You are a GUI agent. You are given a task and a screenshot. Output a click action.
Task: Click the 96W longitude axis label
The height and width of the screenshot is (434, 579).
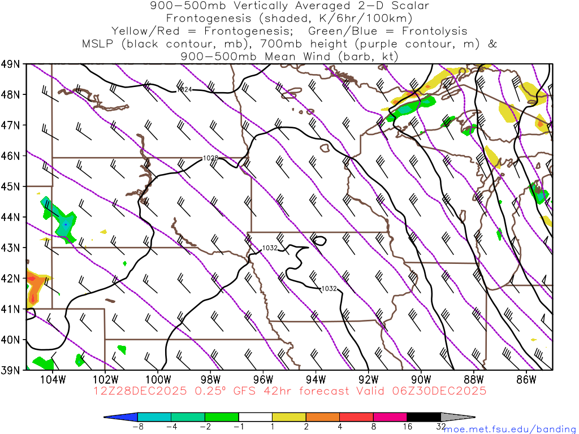click(263, 379)
